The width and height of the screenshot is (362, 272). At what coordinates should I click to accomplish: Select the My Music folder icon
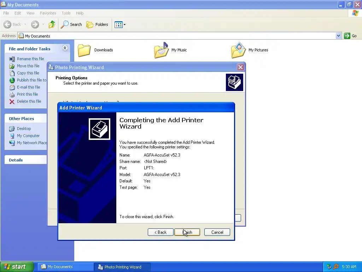pos(161,50)
